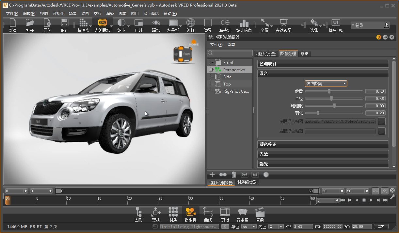Open the 变换 transform module
This screenshot has height=233, width=399.
156,215
